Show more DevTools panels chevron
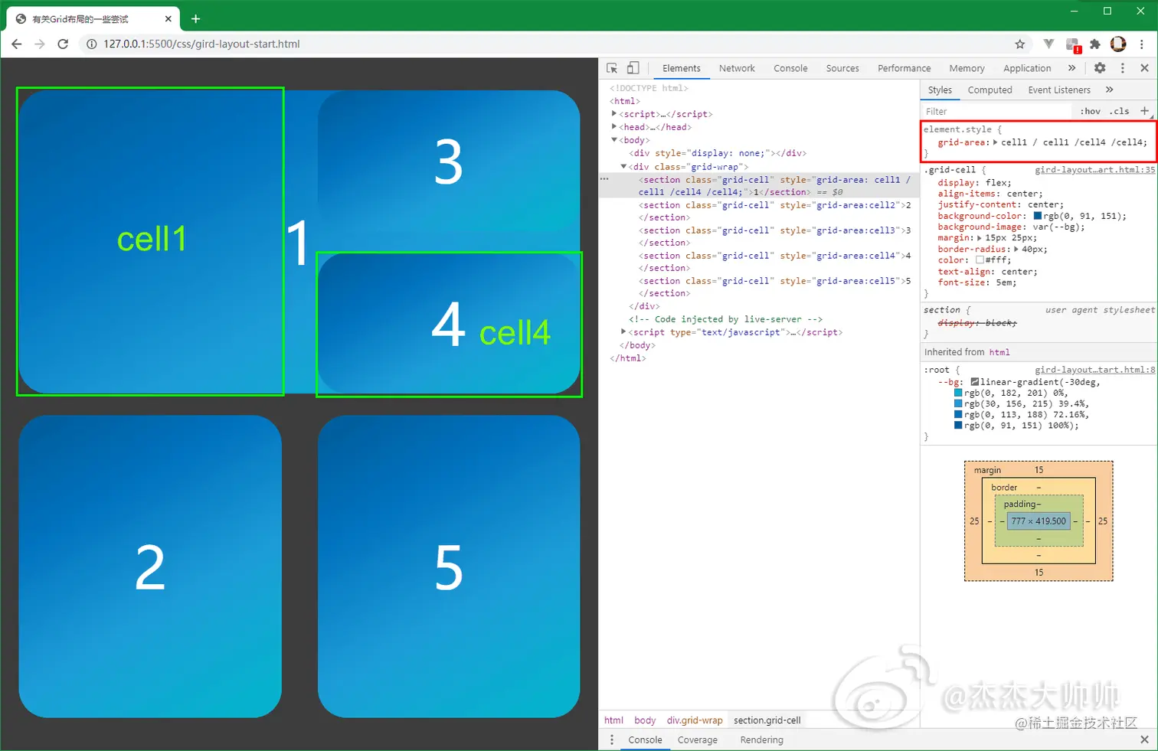Viewport: 1158px width, 751px height. (1071, 68)
